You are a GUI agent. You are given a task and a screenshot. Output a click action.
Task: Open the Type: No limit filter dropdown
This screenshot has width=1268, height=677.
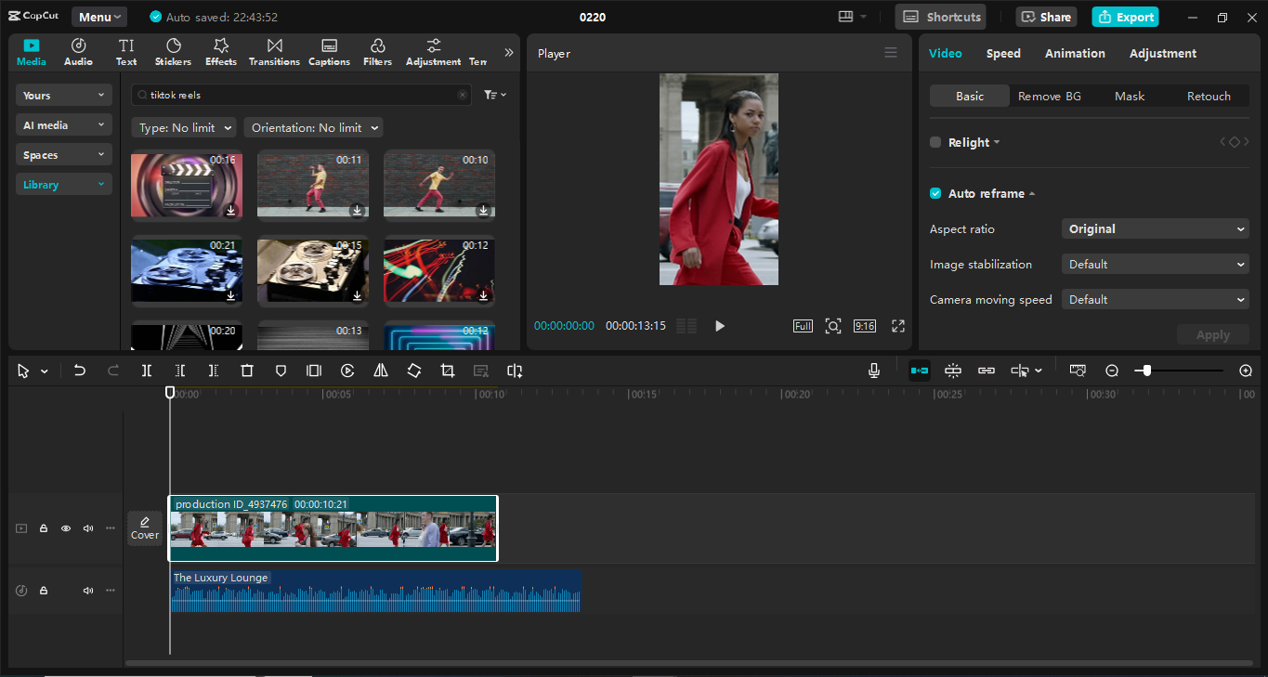[184, 128]
